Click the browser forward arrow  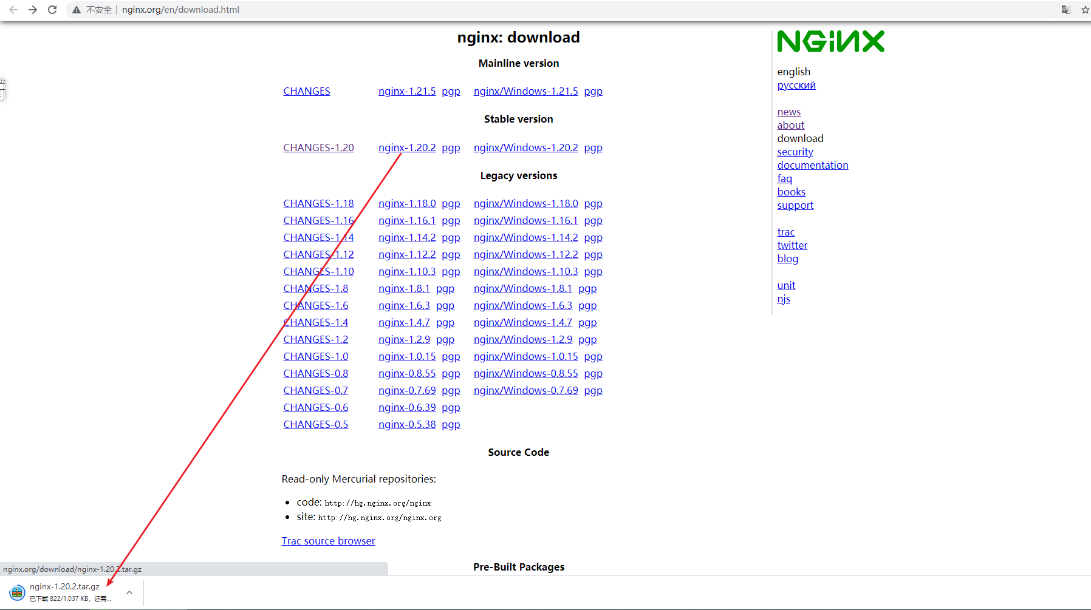[x=33, y=10]
